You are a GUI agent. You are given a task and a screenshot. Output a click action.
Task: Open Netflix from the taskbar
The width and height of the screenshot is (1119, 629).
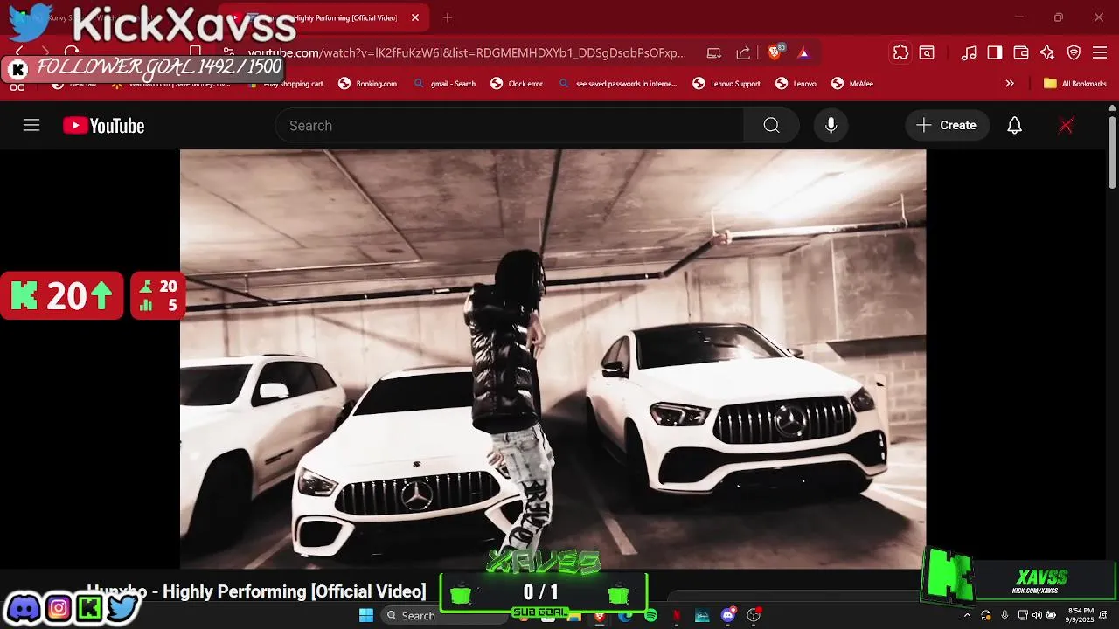click(x=676, y=615)
